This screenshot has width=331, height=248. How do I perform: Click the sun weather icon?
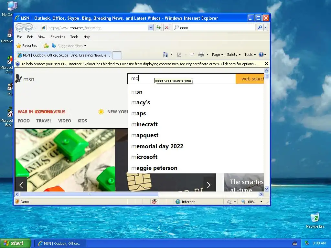(x=101, y=111)
